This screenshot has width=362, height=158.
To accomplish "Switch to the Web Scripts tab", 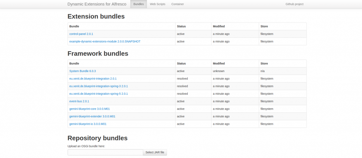I will coord(157,4).
